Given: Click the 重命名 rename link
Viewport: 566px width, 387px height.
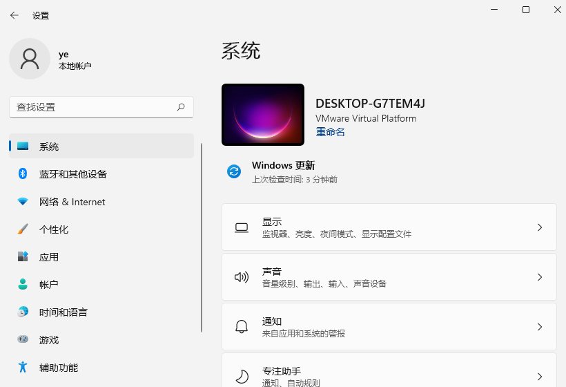Looking at the screenshot, I should coord(331,132).
